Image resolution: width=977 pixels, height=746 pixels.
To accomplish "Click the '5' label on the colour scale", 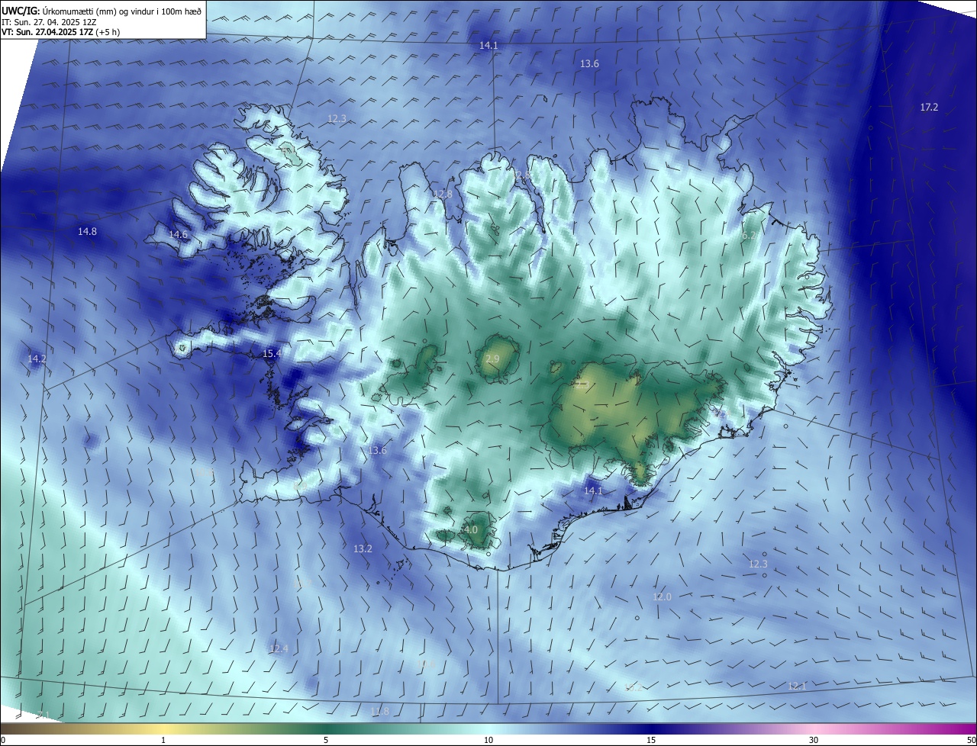I will click(326, 741).
